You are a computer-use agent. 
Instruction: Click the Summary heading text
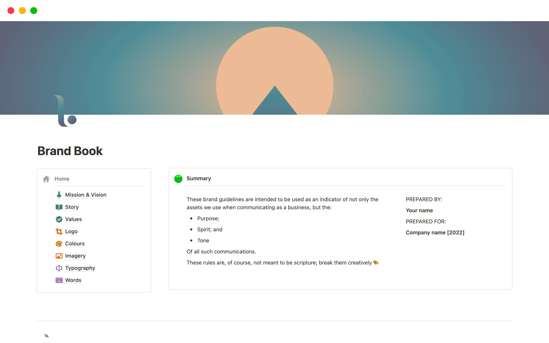(x=198, y=178)
